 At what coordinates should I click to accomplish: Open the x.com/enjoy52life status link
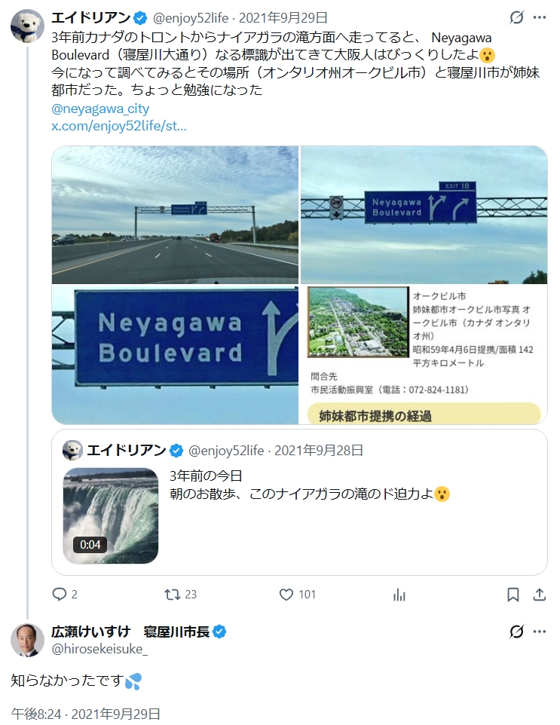(x=118, y=124)
